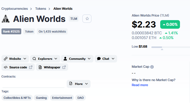The width and height of the screenshot is (190, 108).
Task: Click the TLM ticker badge
Action: (74, 19)
